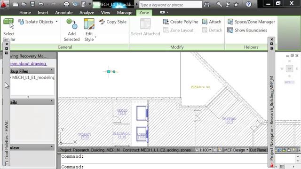Click ViewCube top face in drawing
The image size is (301, 169).
tap(289, 69)
